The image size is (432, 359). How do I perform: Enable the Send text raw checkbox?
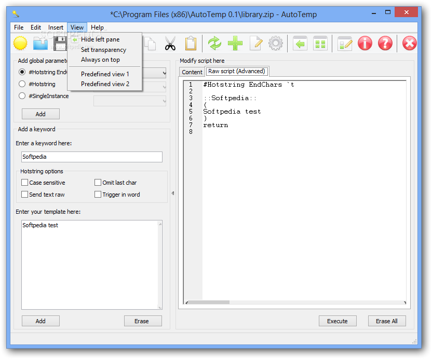point(24,195)
